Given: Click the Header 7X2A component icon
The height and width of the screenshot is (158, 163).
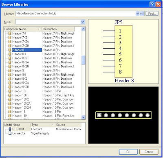Looking at the screenshot, I should pos(10,42).
